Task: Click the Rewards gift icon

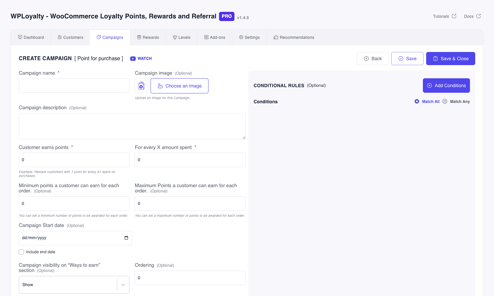Action: click(139, 37)
